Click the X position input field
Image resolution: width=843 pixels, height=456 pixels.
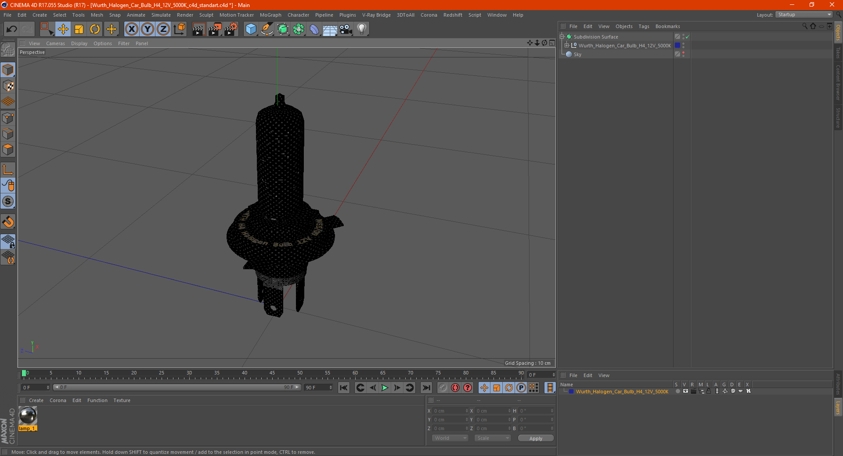[450, 411]
